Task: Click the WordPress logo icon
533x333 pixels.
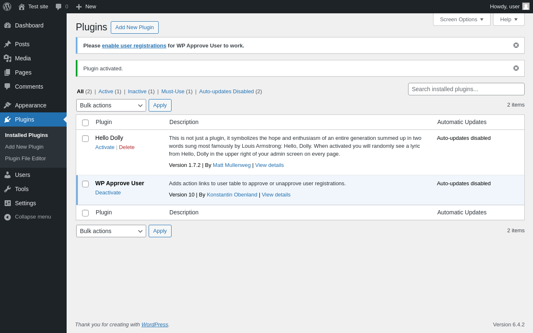Action: click(x=7, y=7)
